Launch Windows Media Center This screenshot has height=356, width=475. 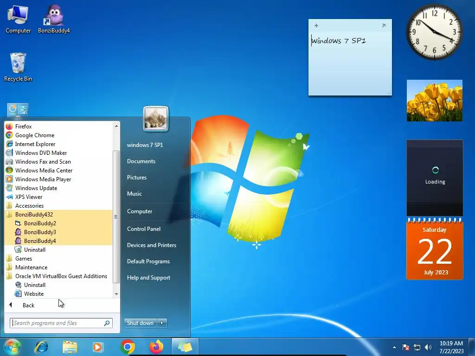(x=58, y=170)
